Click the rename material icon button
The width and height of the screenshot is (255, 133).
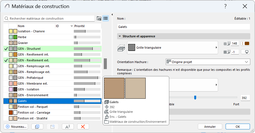(68, 126)
